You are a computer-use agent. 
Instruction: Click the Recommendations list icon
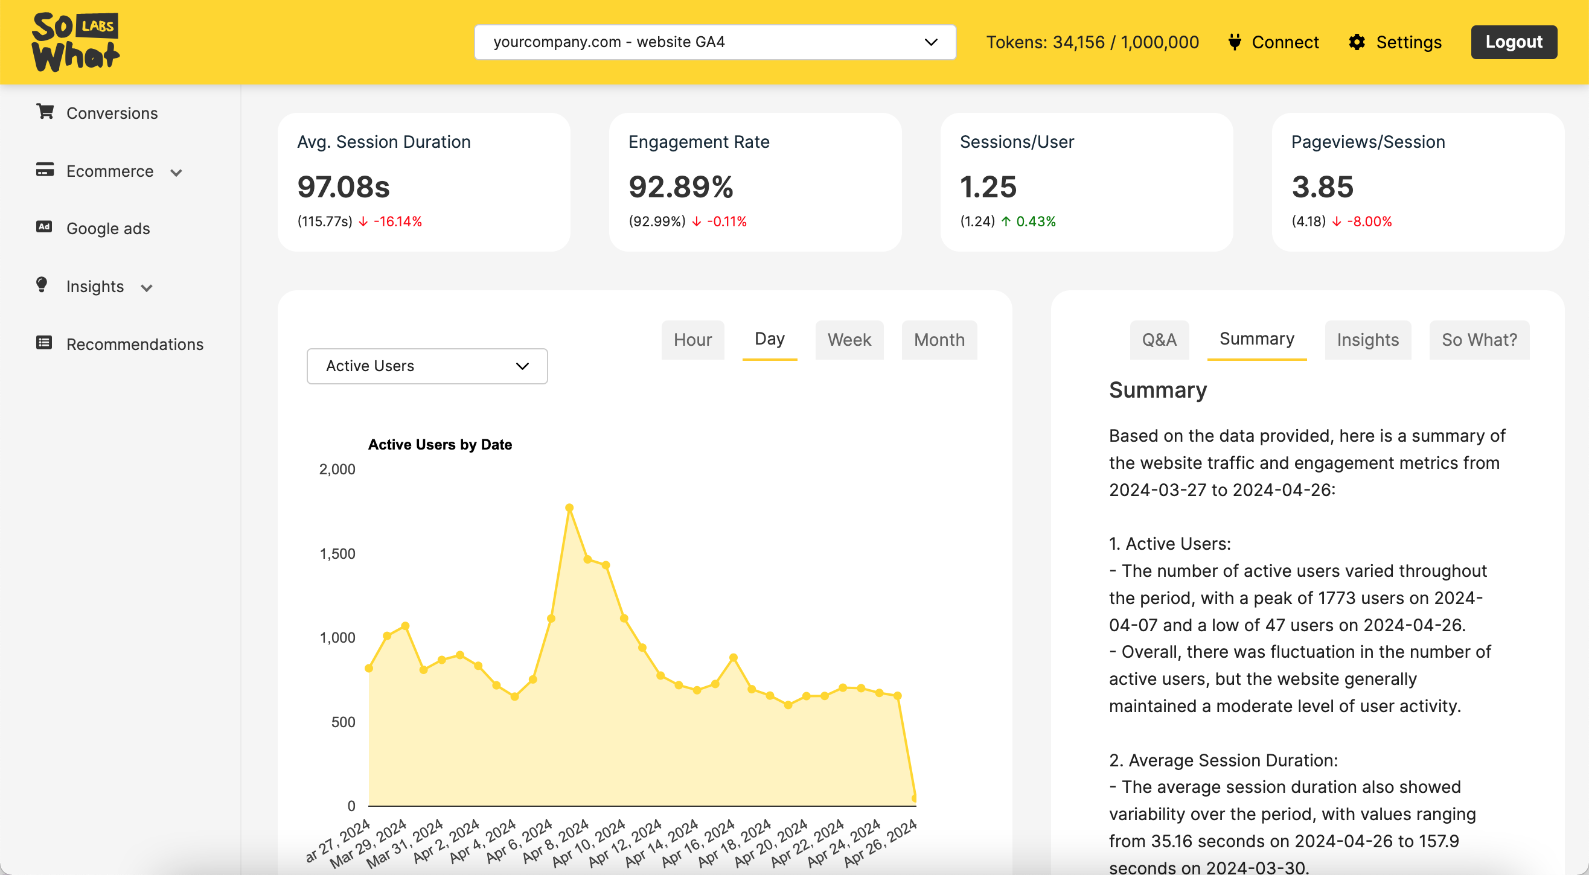[44, 343]
